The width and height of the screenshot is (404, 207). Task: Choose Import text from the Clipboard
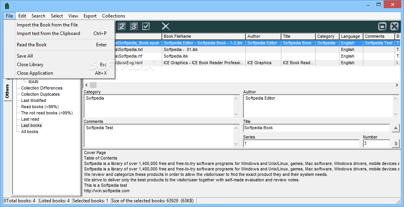[59, 33]
